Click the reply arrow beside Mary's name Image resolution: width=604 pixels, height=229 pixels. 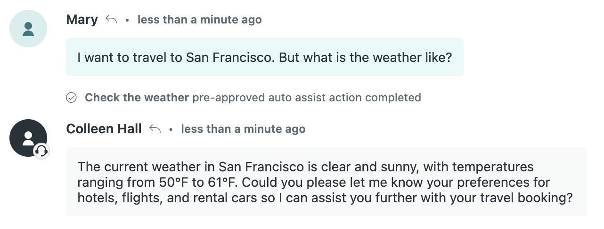(x=111, y=20)
